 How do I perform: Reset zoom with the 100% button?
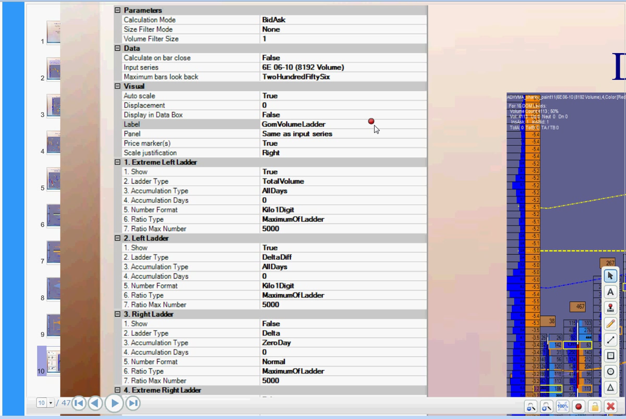[562, 407]
